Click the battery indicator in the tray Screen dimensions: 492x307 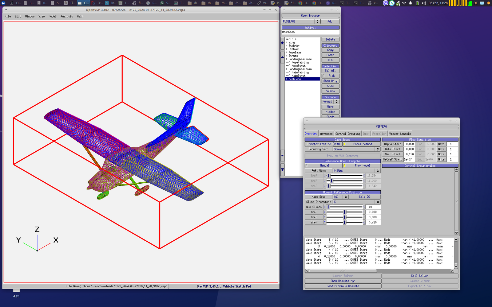pos(417,3)
